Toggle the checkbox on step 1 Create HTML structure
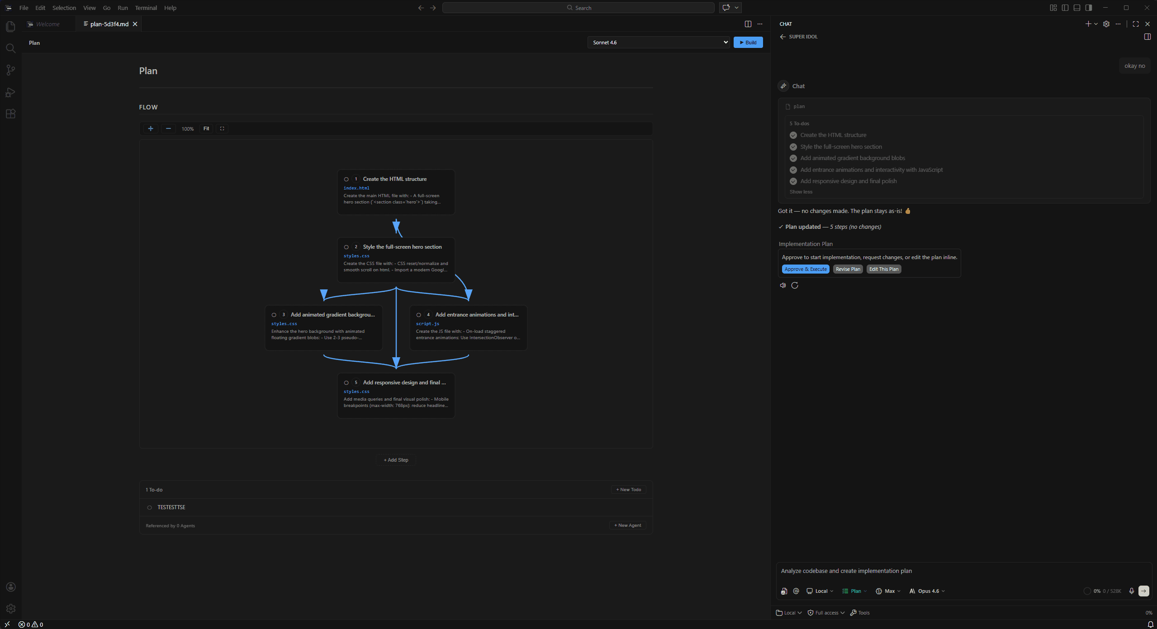Image resolution: width=1157 pixels, height=629 pixels. [x=346, y=179]
